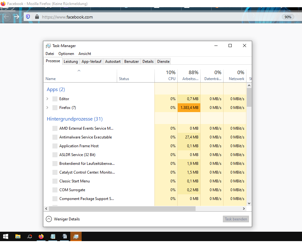Open the Ansicht menu
The image size is (302, 243).
(x=85, y=54)
